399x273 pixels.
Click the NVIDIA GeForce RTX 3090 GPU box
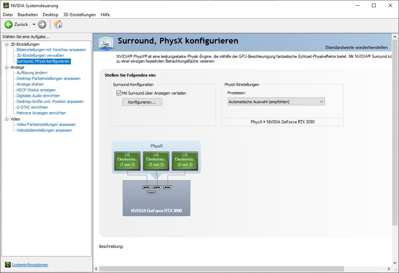(157, 198)
